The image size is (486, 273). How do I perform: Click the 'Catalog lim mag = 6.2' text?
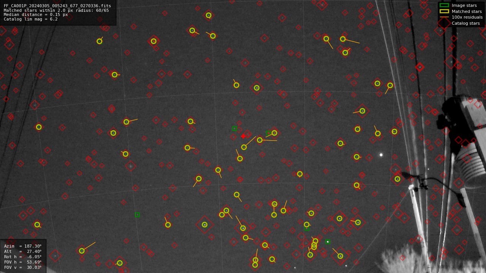tap(31, 19)
